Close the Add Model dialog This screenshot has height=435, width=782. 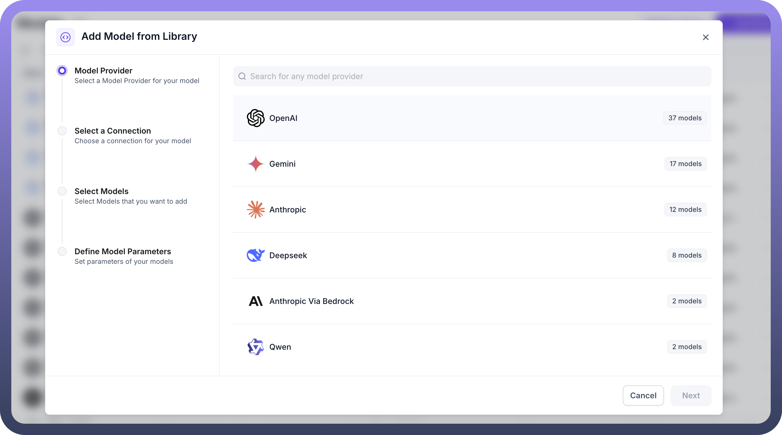point(705,37)
